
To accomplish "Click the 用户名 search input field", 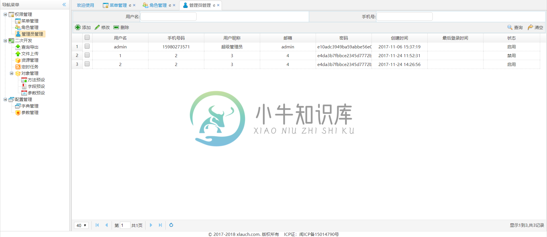I will (168, 17).
